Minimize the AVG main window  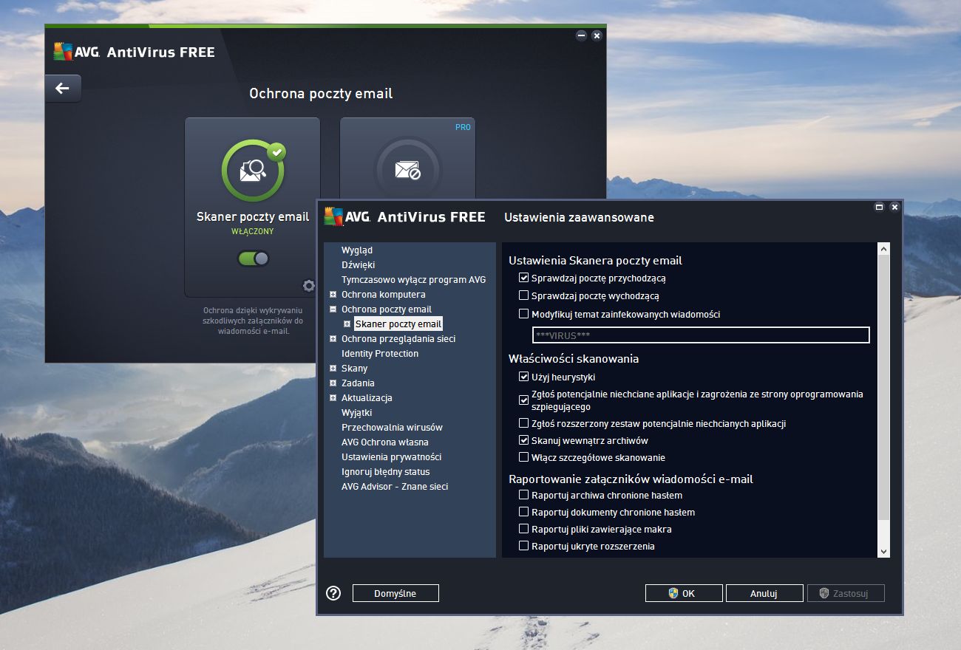pos(581,35)
